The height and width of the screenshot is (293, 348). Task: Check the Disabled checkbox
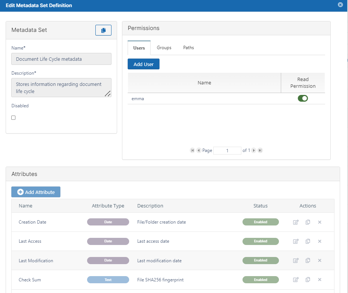click(14, 118)
